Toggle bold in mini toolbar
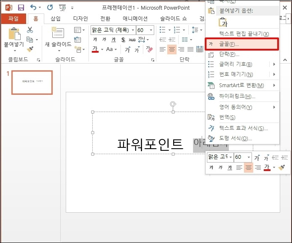The height and width of the screenshot is (243, 292). [211, 168]
